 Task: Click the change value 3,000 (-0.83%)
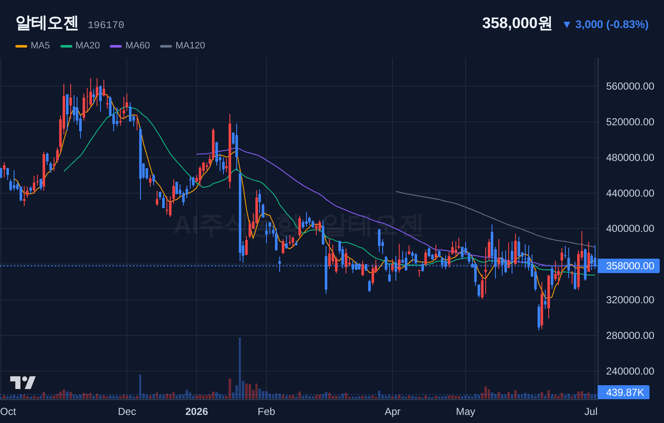click(x=612, y=25)
